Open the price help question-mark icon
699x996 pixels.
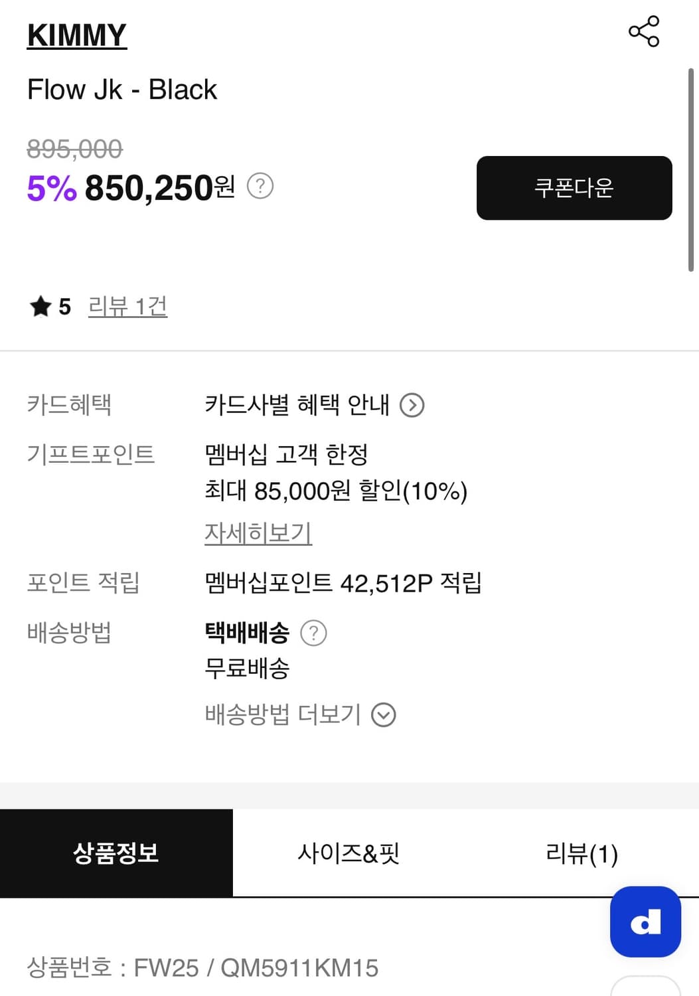[x=260, y=186]
